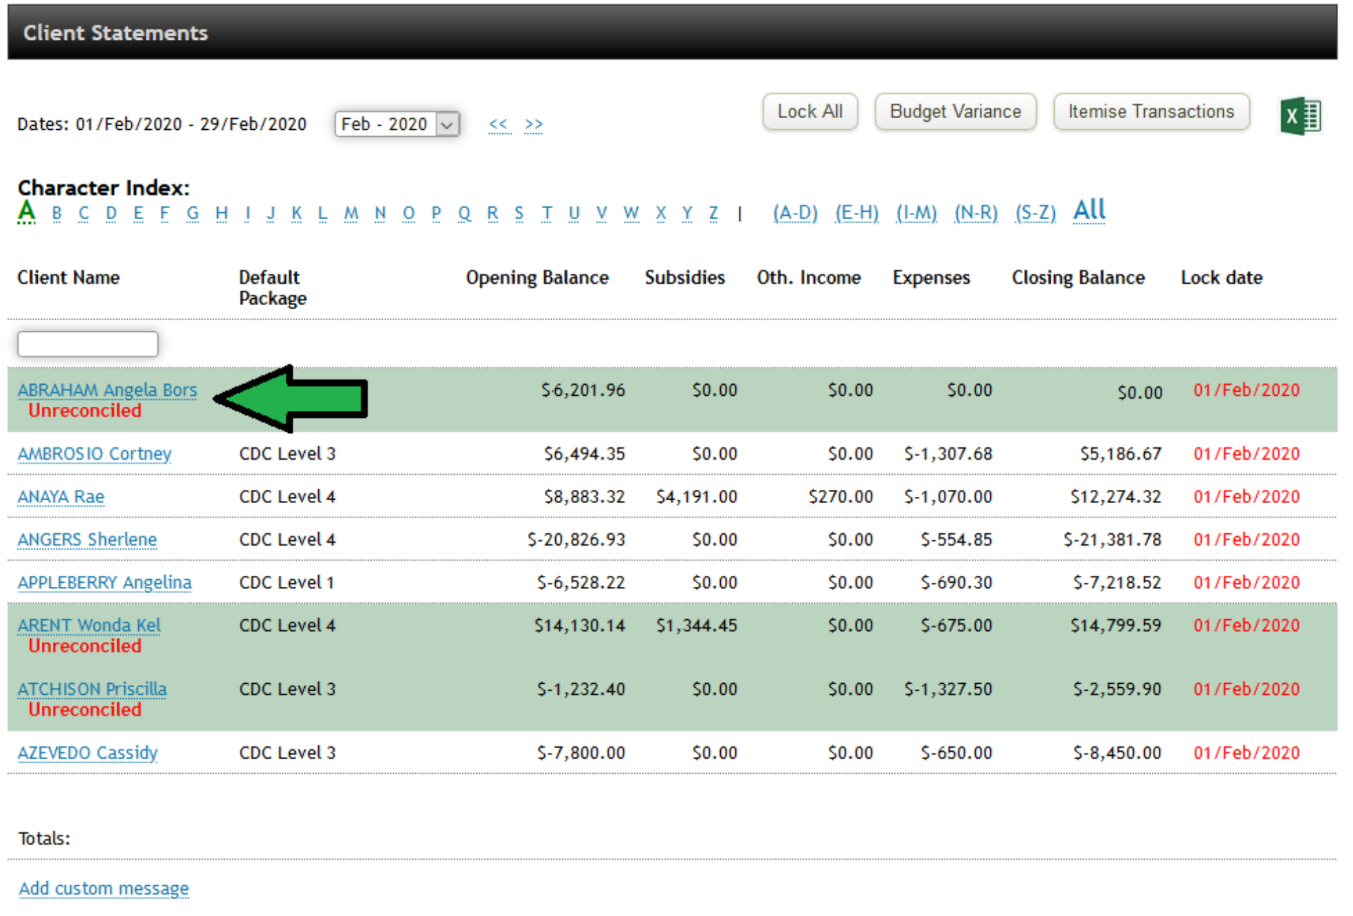This screenshot has height=916, width=1353.
Task: Click Add custom message
Action: click(x=103, y=888)
